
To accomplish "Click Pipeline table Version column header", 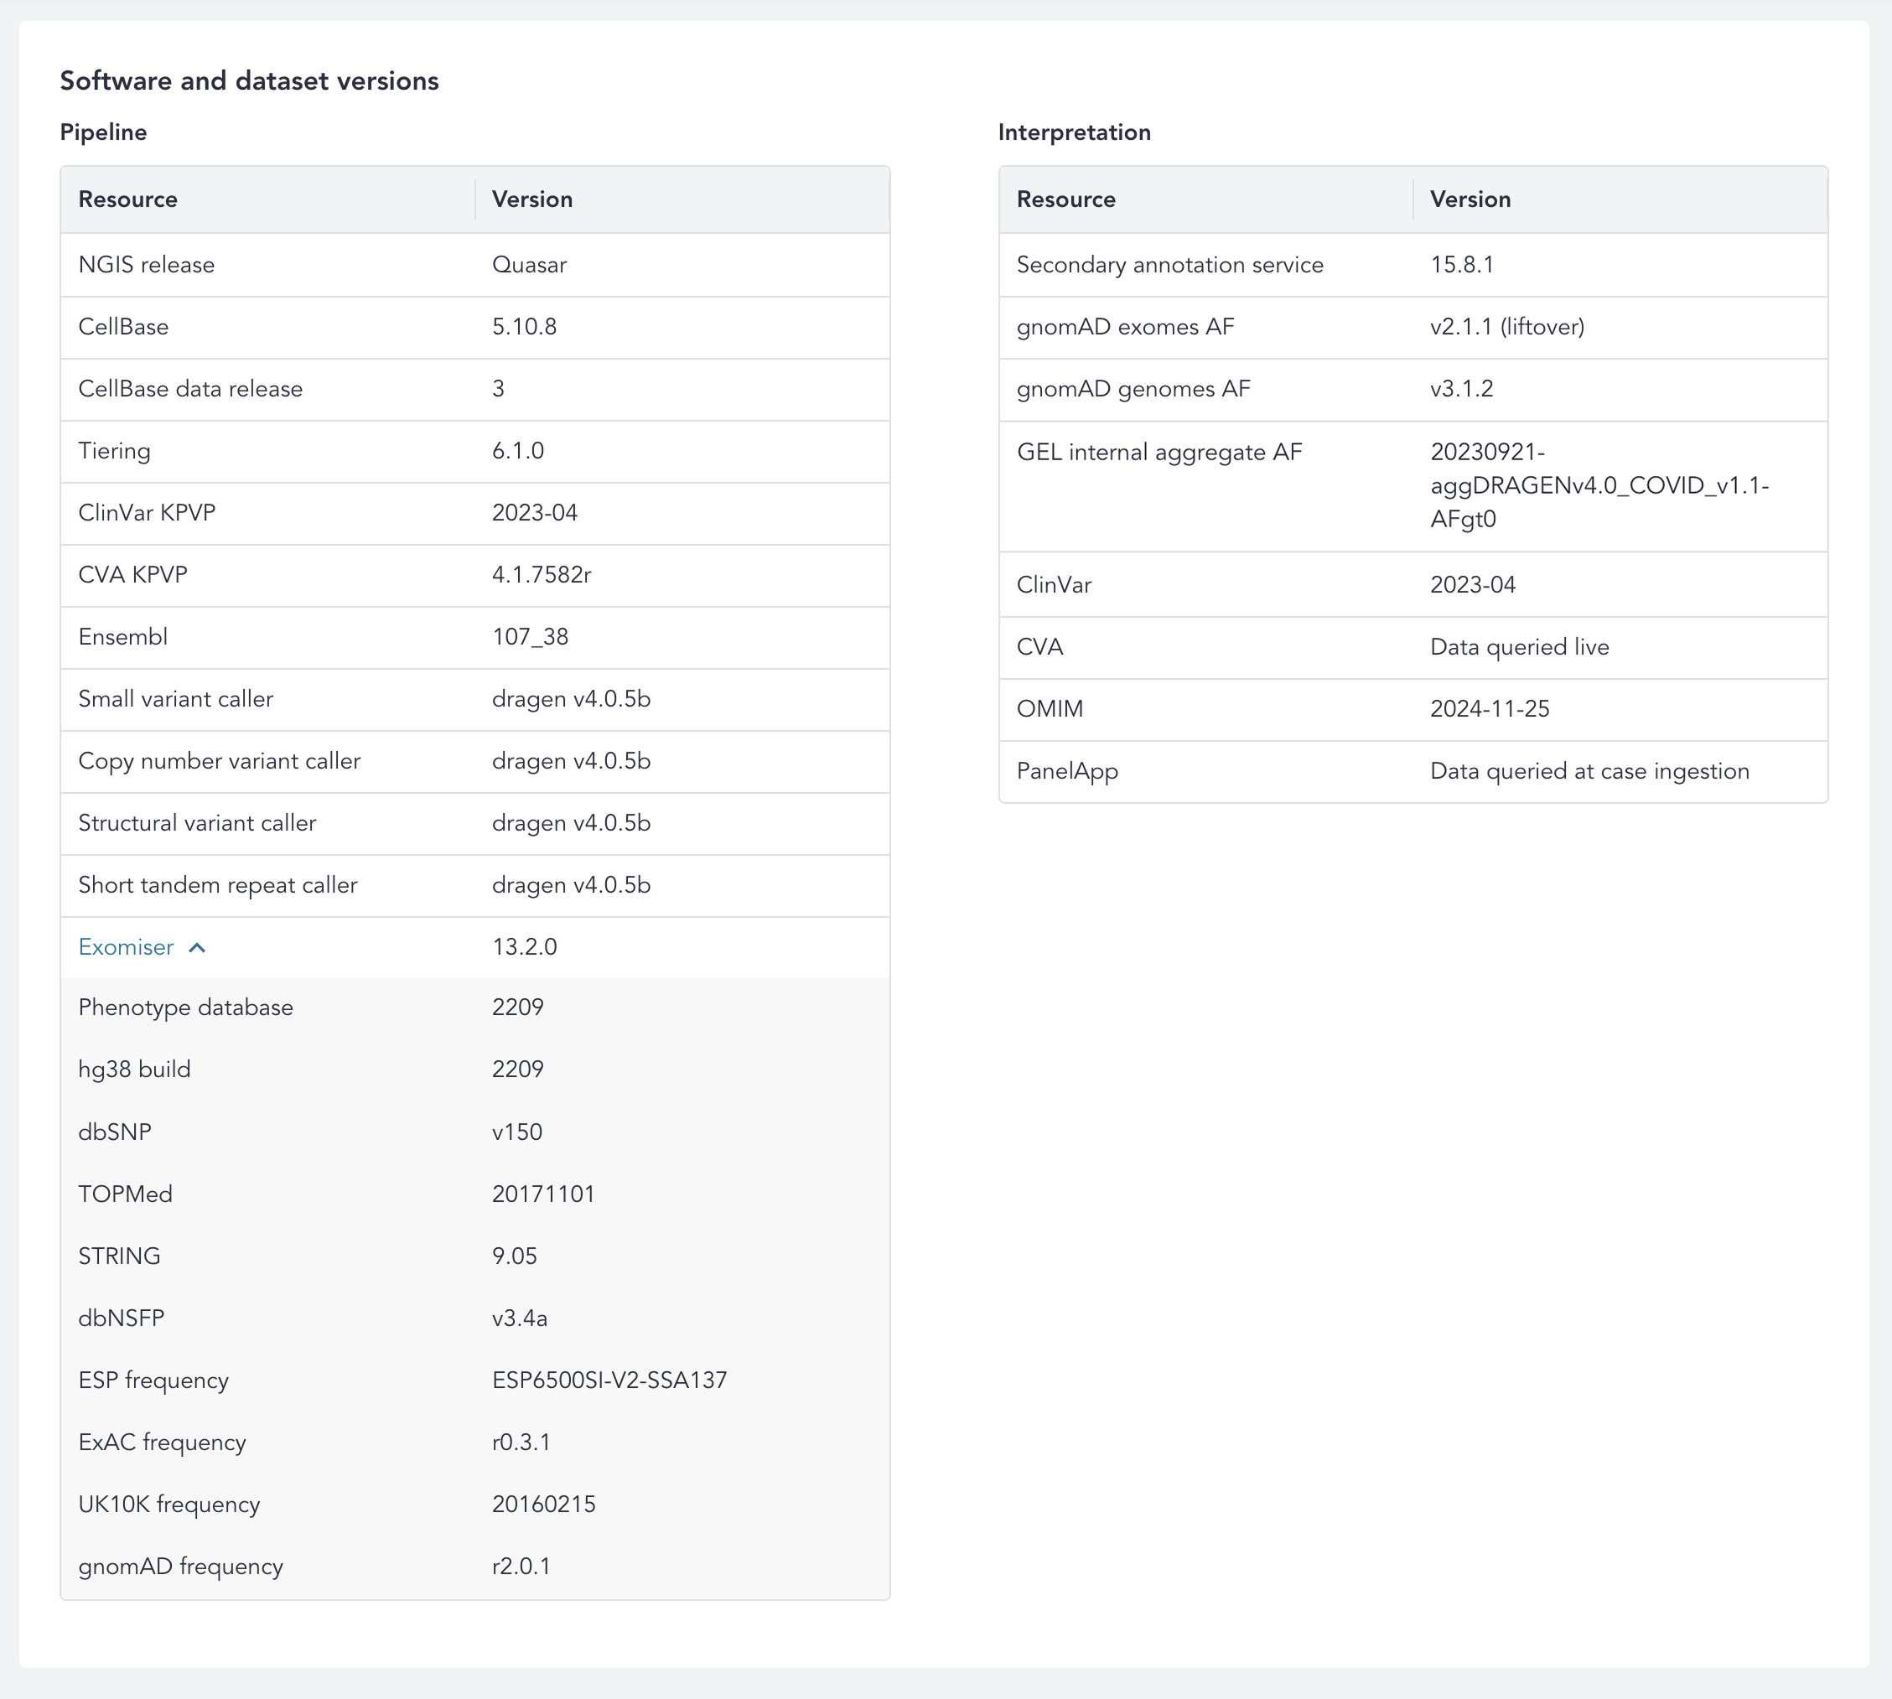I will [x=532, y=199].
